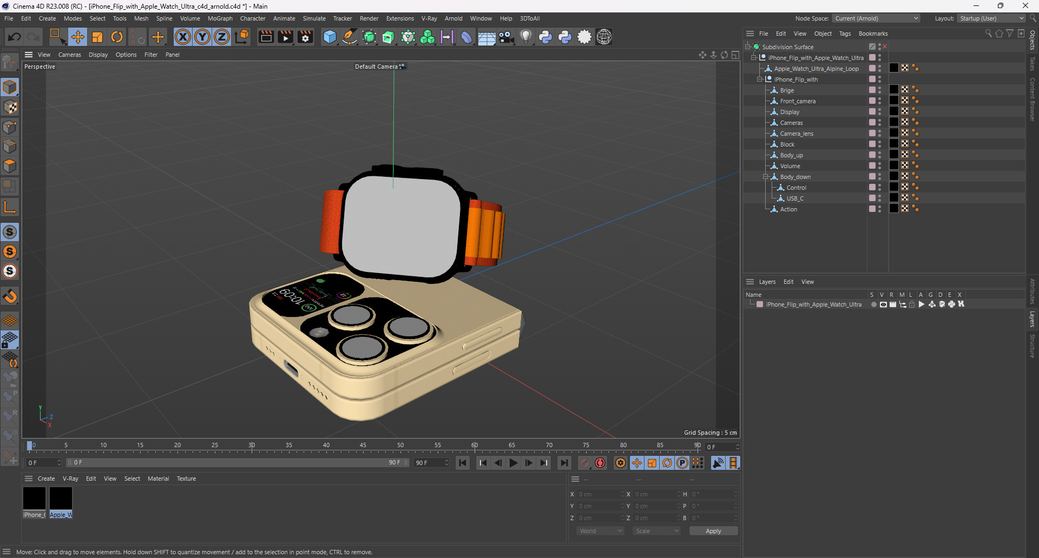Toggle visibility dots for Block object

880,144
